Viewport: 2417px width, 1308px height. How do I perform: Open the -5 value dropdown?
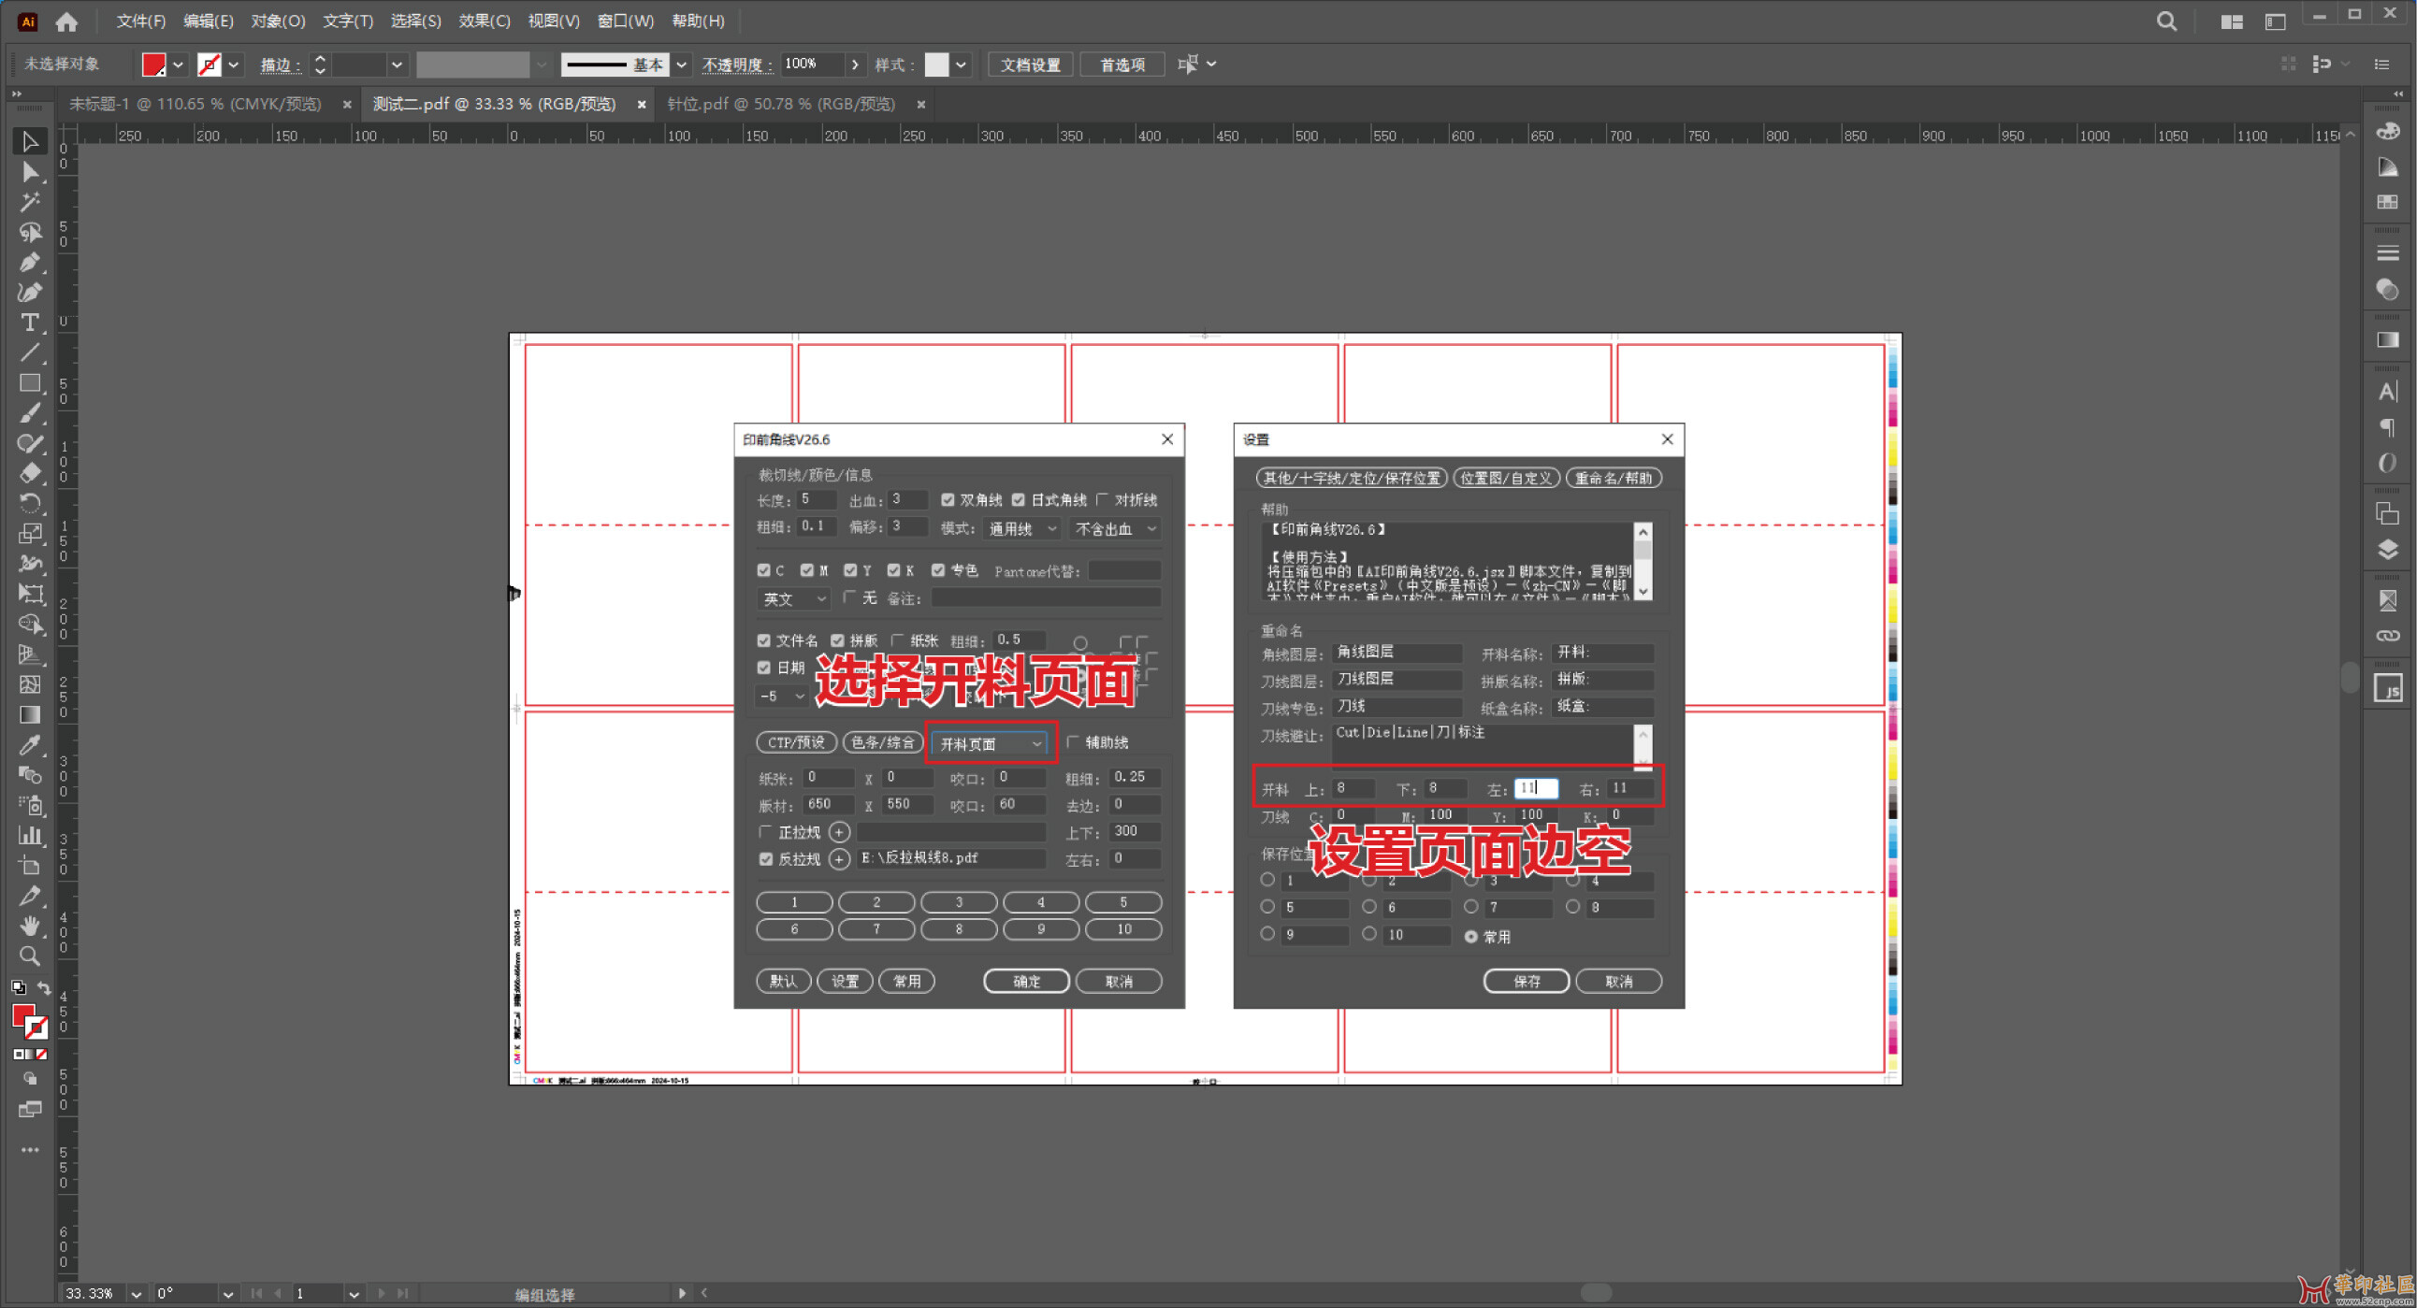(781, 696)
